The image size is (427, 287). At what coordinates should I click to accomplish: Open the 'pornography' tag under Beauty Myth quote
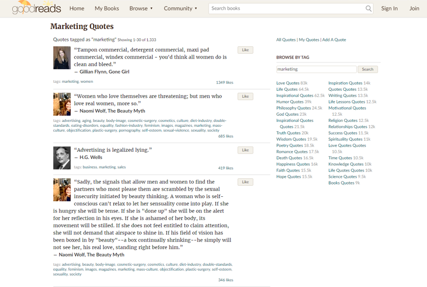click(x=129, y=130)
